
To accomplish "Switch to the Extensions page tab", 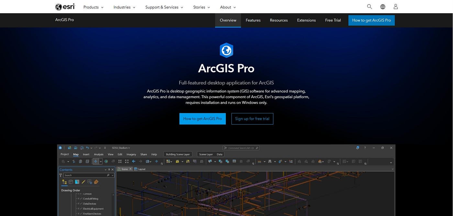I will click(x=306, y=20).
